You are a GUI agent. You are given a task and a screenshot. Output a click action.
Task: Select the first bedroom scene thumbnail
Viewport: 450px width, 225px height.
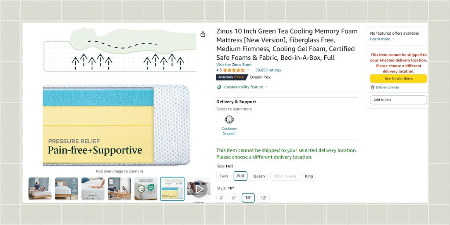click(40, 189)
